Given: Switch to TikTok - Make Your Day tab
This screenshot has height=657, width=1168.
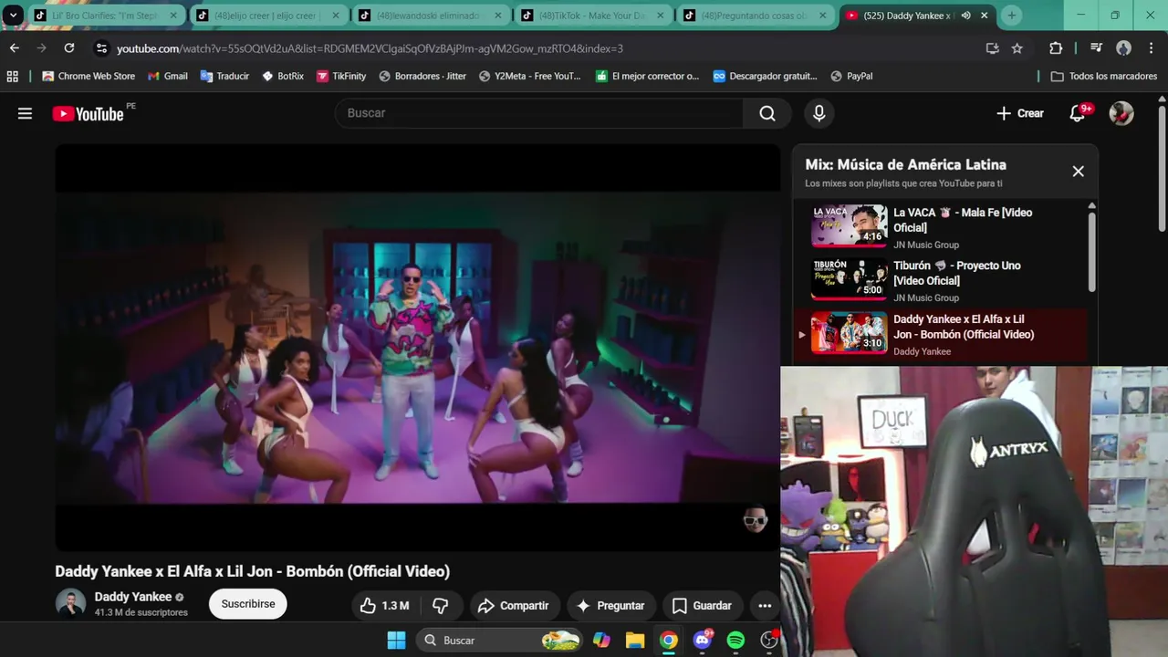Looking at the screenshot, I should [x=594, y=16].
